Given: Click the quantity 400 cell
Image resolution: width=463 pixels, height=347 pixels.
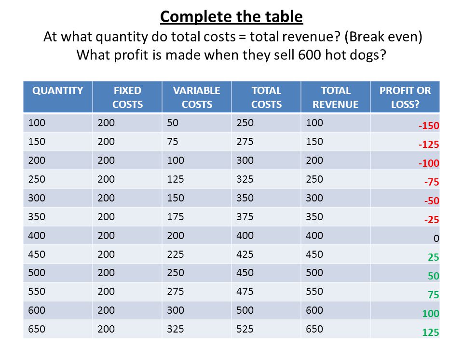Looking at the screenshot, I should pyautogui.click(x=58, y=236).
